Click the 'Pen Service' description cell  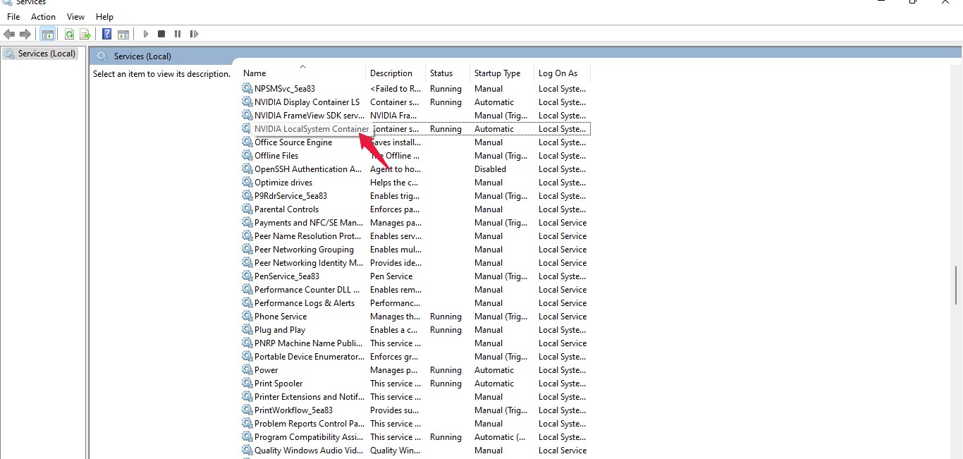click(391, 276)
